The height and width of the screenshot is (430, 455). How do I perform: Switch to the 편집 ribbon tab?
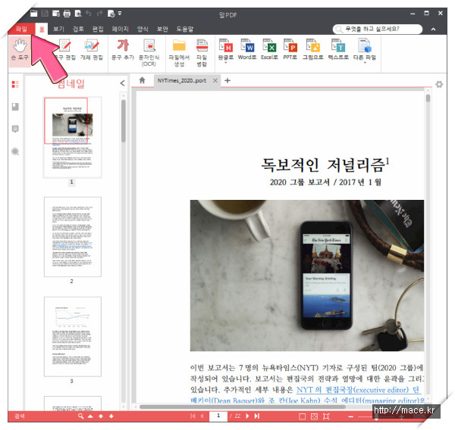(98, 29)
